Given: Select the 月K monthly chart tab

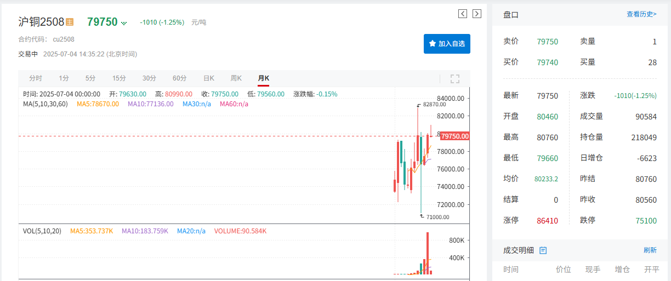Looking at the screenshot, I should tap(264, 78).
